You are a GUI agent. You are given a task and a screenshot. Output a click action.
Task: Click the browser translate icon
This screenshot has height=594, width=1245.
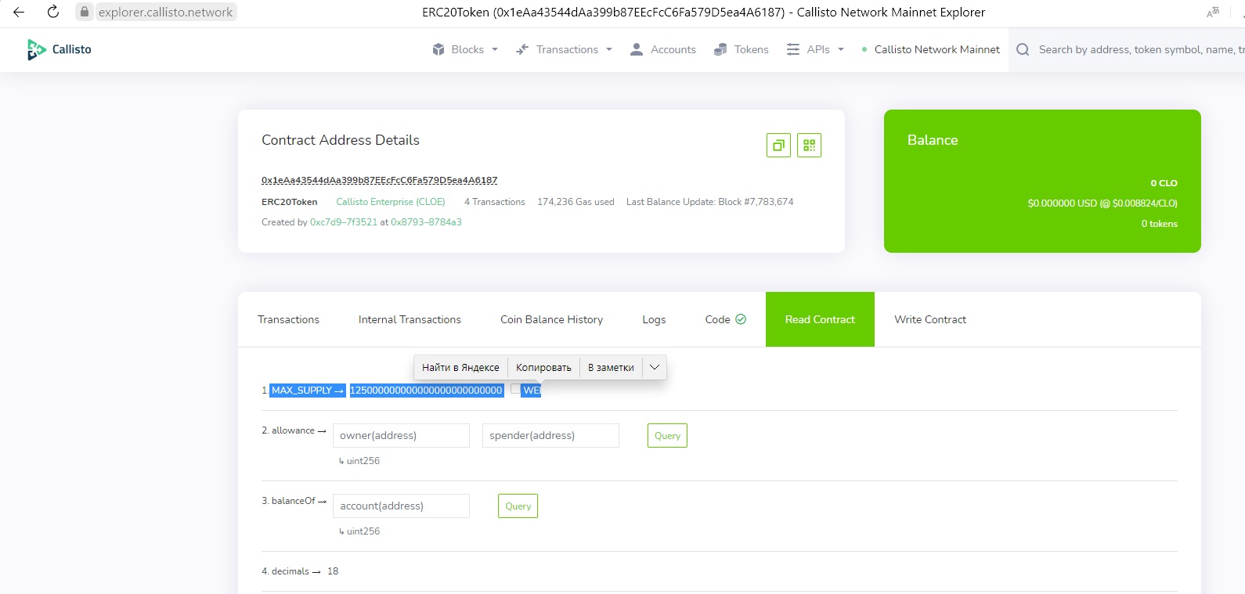(x=1213, y=12)
